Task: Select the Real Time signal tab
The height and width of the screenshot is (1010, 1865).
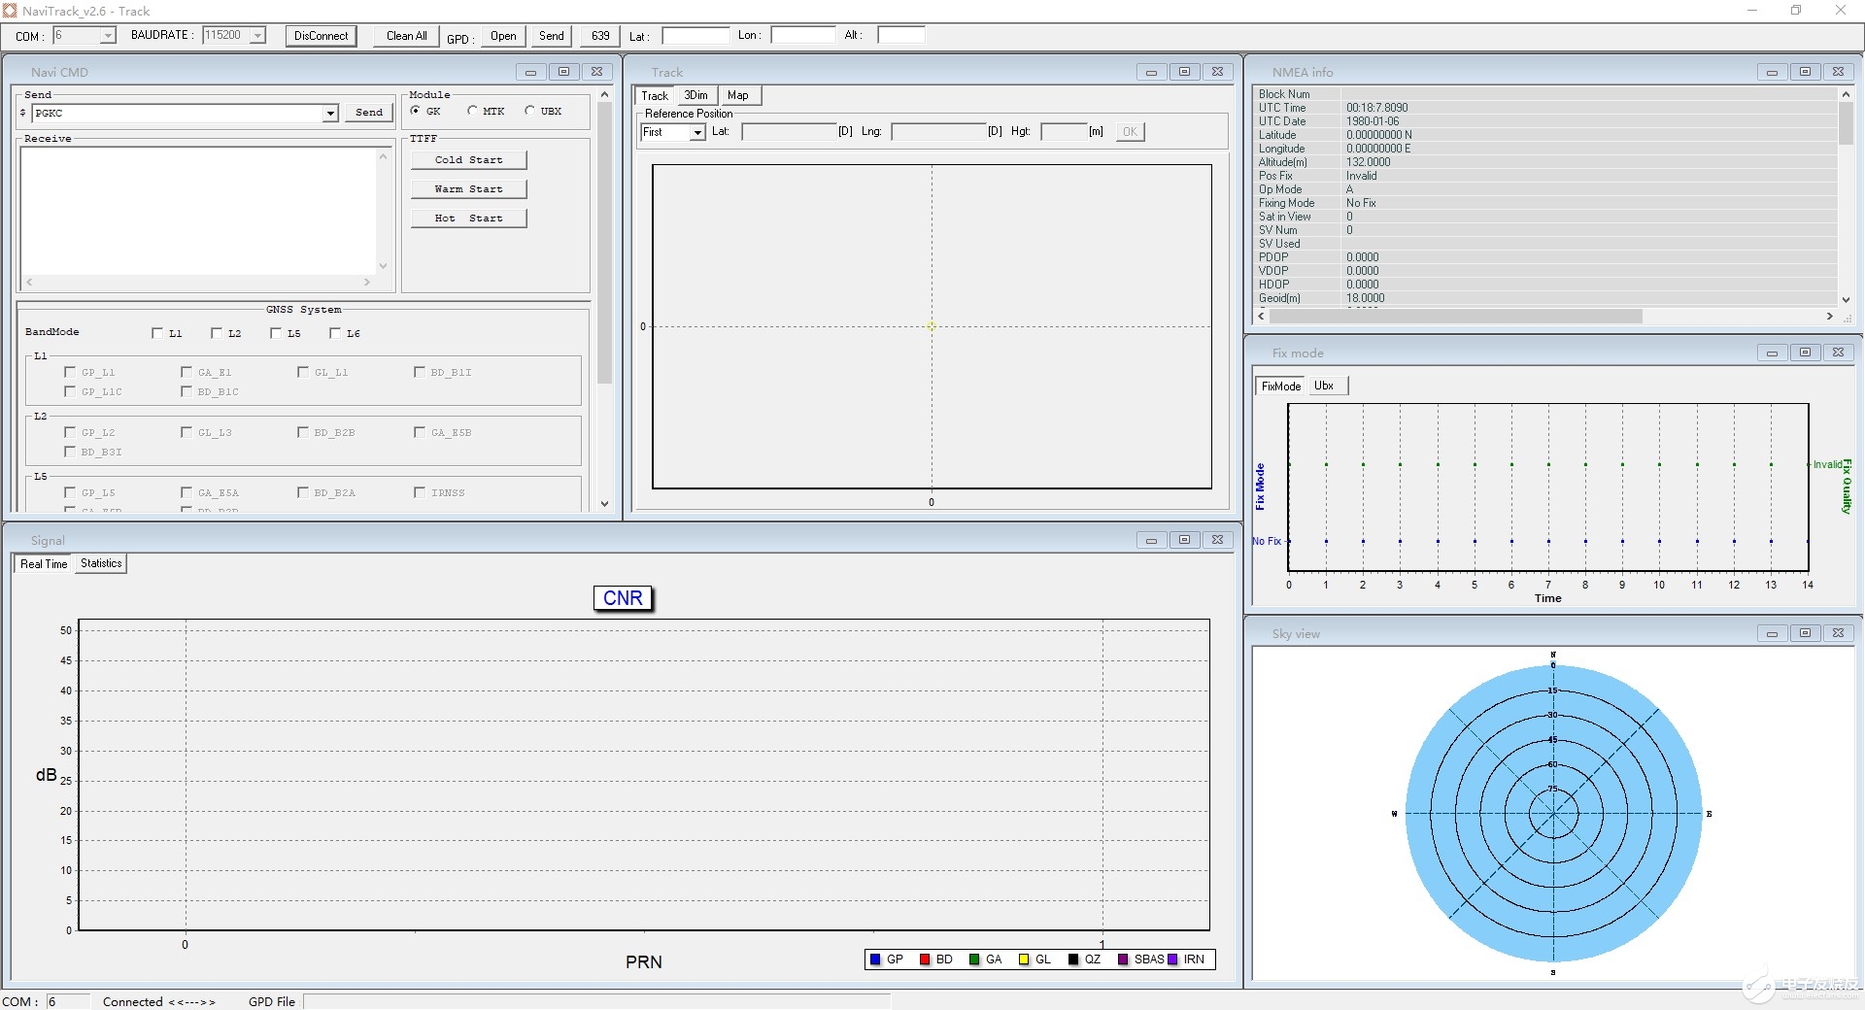Action: 44,564
